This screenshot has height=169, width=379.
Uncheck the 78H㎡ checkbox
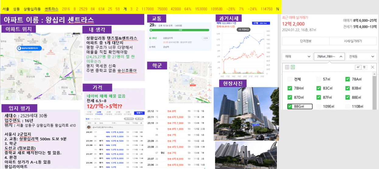(x=290, y=88)
